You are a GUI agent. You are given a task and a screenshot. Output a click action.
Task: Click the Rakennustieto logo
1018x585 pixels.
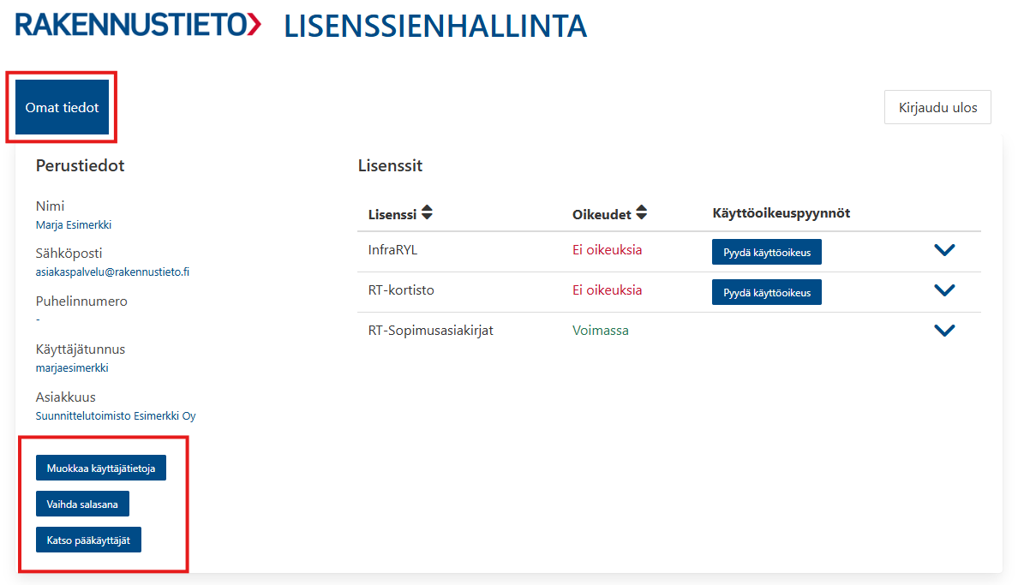coord(138,26)
